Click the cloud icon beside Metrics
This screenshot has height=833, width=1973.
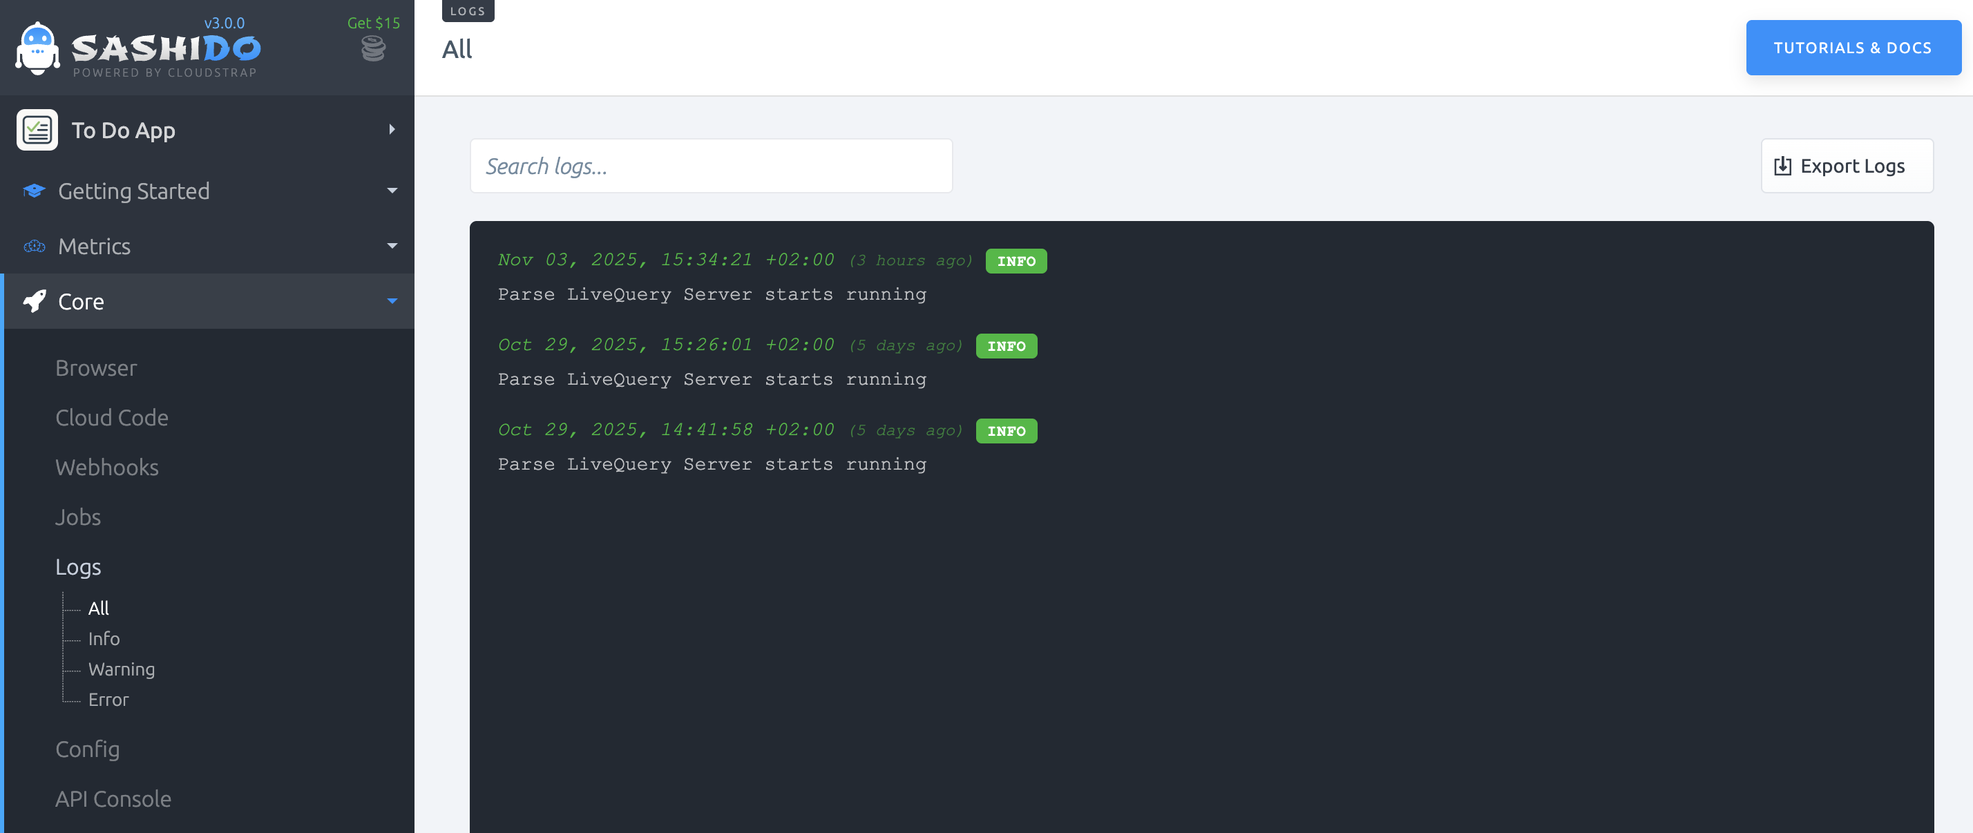coord(34,246)
